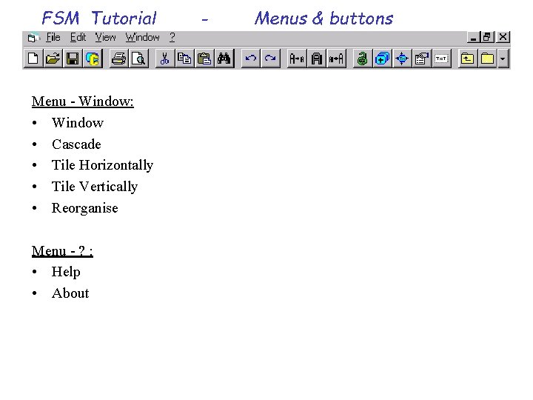Image resolution: width=533 pixels, height=400 pixels.
Task: Click the 'Tile Horizontally' bullet text
Action: click(x=102, y=165)
